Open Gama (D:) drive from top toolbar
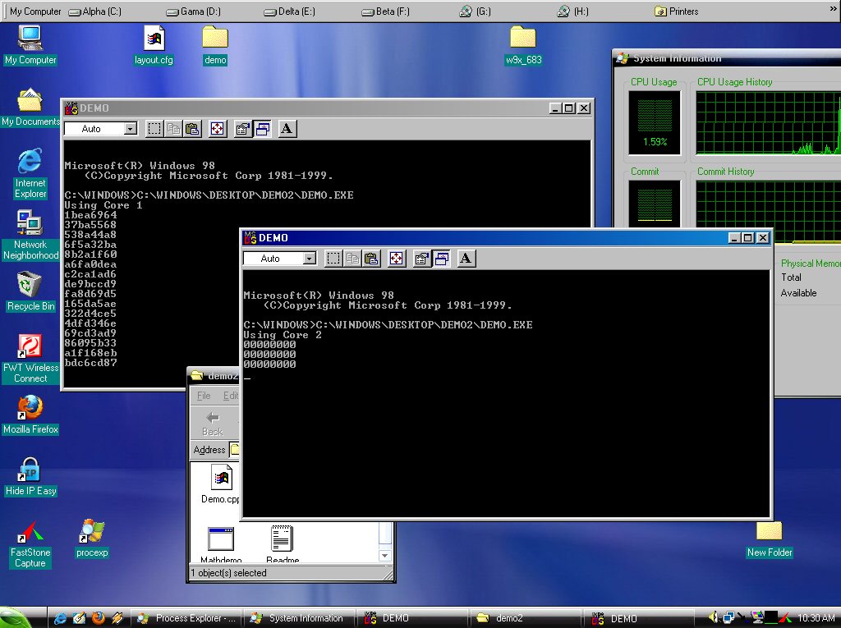Image resolution: width=841 pixels, height=628 pixels. coord(194,11)
